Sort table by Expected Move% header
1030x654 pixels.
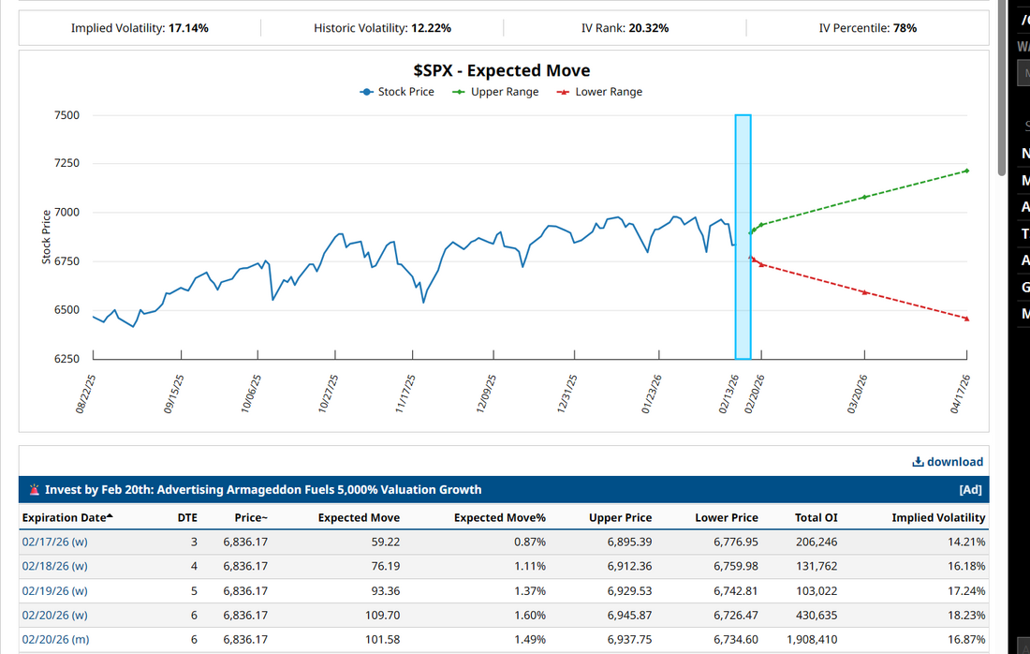point(499,517)
